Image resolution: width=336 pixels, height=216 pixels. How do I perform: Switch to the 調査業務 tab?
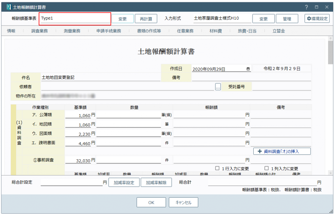tap(39, 31)
